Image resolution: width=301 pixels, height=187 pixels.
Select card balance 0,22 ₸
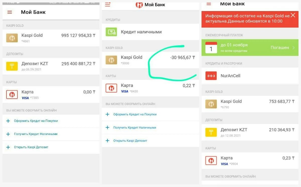tap(189, 86)
